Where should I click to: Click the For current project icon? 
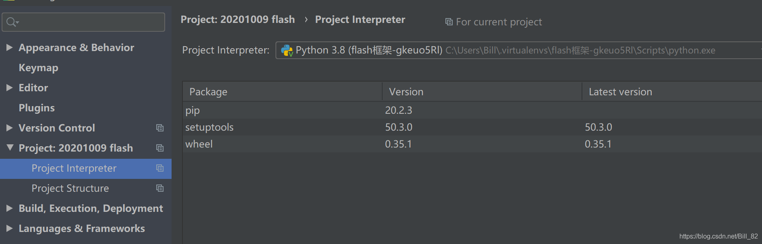(449, 22)
